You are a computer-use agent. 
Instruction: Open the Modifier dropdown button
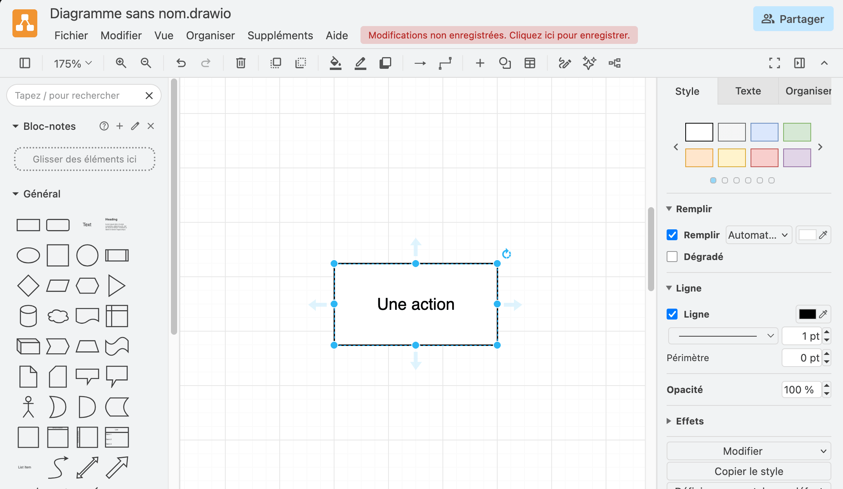(x=749, y=451)
